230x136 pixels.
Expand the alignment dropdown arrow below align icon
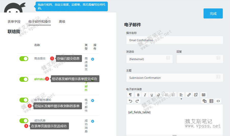181,99
